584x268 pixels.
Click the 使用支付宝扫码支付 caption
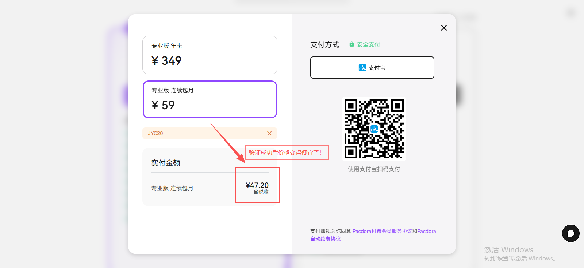(374, 169)
